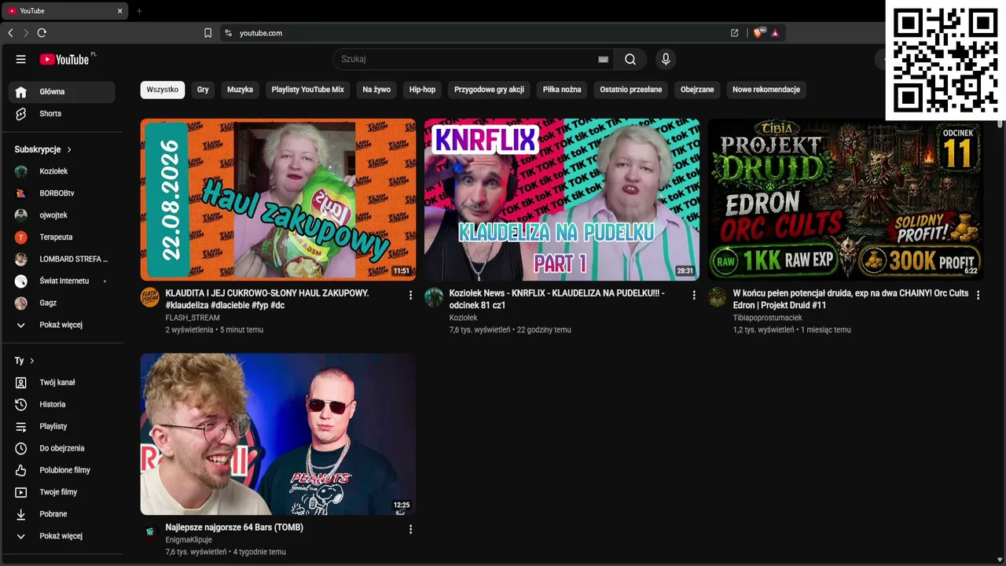Open more options for the 64 Bars video
This screenshot has height=566, width=1006.
(410, 530)
